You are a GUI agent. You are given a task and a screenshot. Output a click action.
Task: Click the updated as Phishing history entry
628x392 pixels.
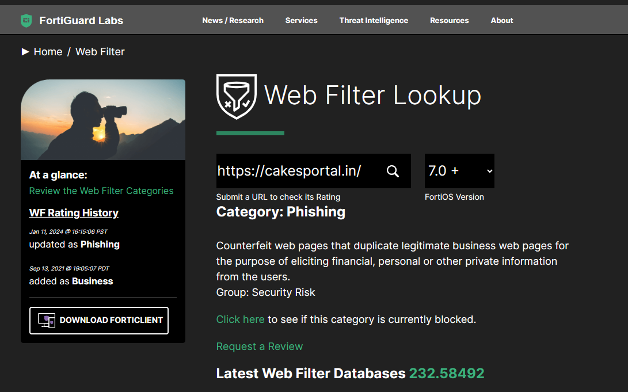pyautogui.click(x=74, y=244)
